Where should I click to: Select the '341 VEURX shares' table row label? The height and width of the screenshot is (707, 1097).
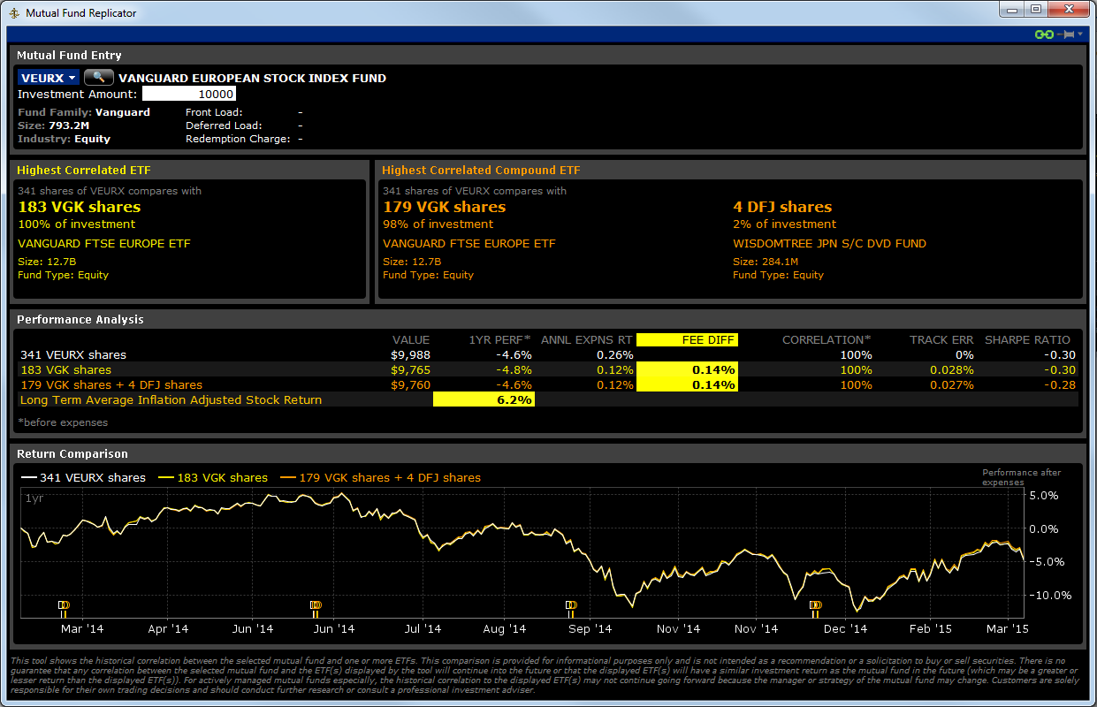click(x=72, y=354)
